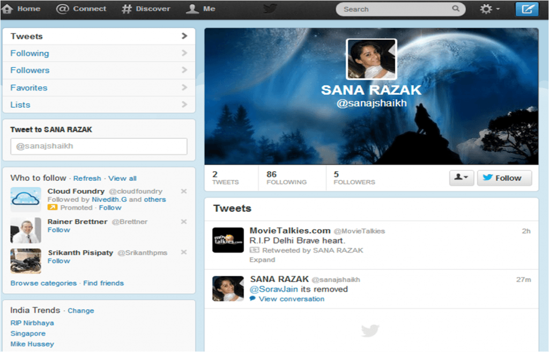Open SANA RAZAK's avatar in her tweet
The width and height of the screenshot is (549, 352).
[228, 289]
